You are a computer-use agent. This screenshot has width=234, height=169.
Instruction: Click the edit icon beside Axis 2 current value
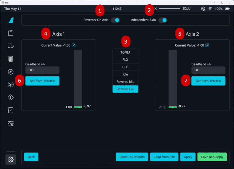(207, 45)
